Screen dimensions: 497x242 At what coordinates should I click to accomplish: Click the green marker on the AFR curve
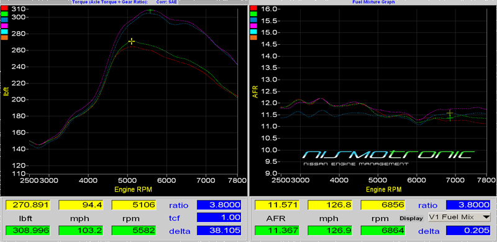point(450,118)
